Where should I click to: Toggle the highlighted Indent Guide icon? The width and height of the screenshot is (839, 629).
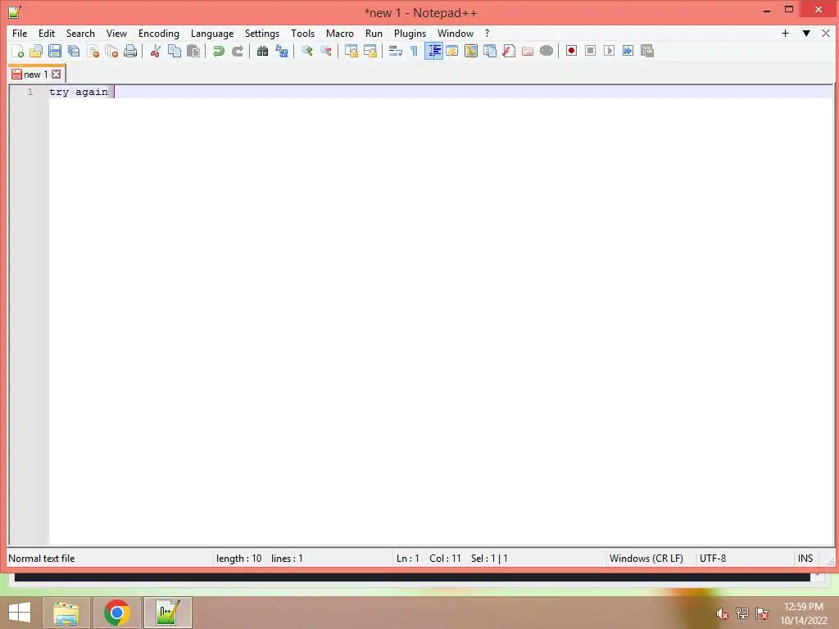(x=433, y=51)
